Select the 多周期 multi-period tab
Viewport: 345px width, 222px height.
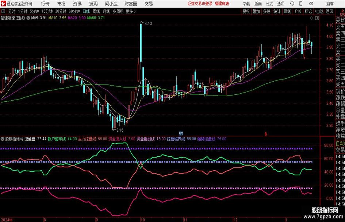[118, 11]
